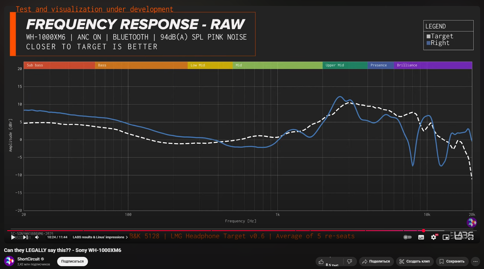The height and width of the screenshot is (269, 484).
Task: Expand the 'LABS results & Linus' impressions' chapter
Action: pos(100,237)
